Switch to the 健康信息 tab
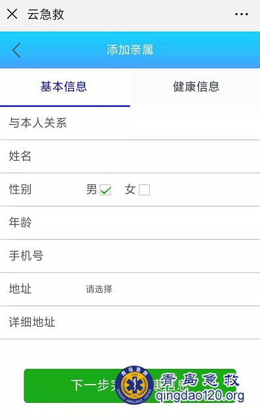260x420 pixels. (195, 87)
